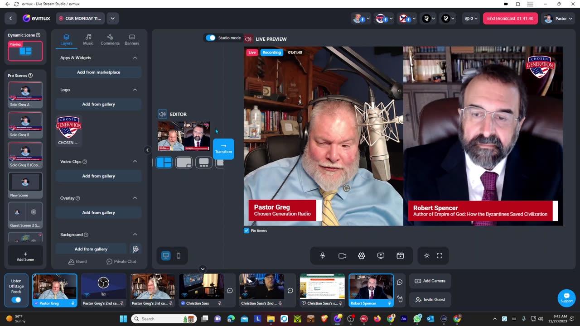Image resolution: width=580 pixels, height=326 pixels.
Task: Add a video clip from gallery
Action: tap(98, 176)
